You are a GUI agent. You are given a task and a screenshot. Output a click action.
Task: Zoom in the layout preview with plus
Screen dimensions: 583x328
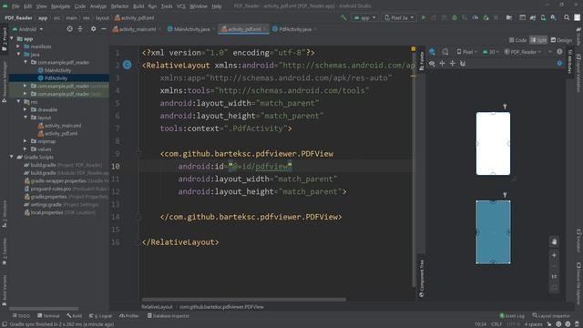pos(554,255)
